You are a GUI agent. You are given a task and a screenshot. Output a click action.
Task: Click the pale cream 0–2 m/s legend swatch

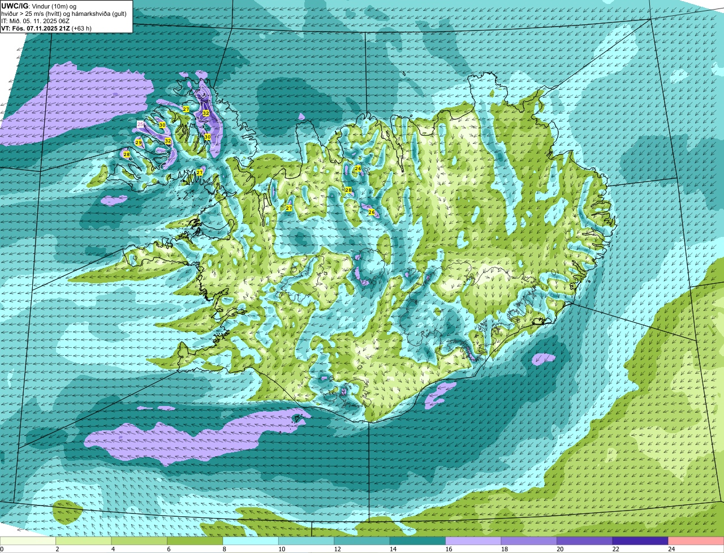28,541
